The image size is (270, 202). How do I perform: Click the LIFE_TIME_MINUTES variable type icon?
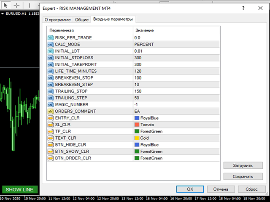tap(51, 71)
